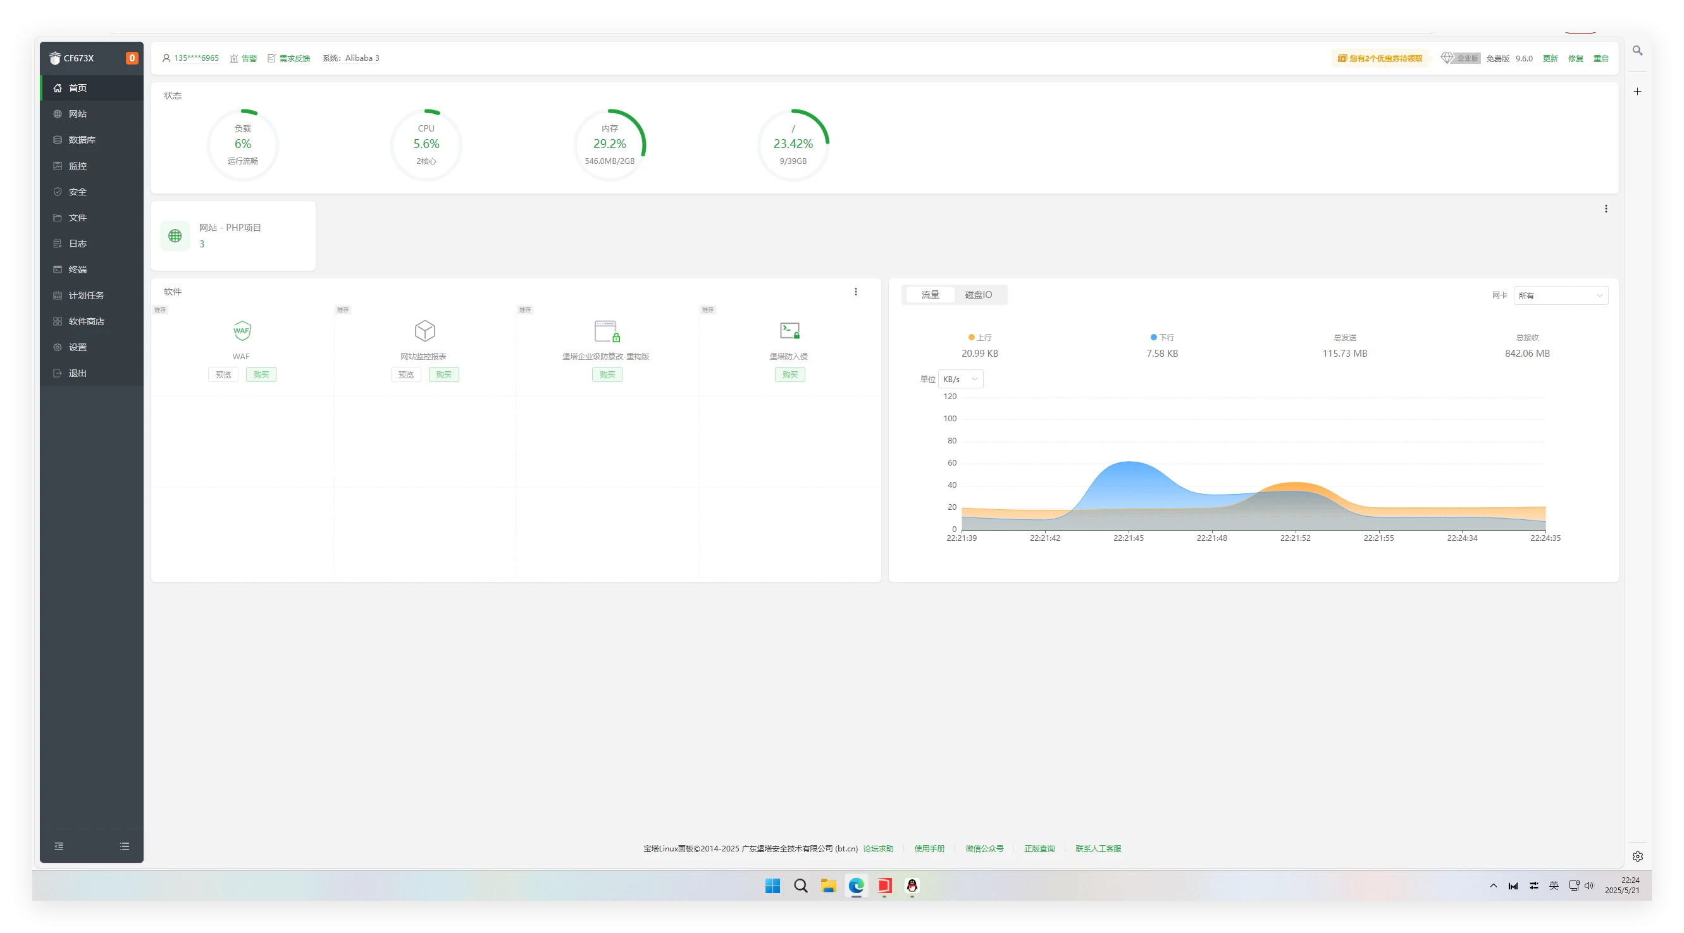This screenshot has height=933, width=1684.
Task: Expand the system tray hidden icons chevron
Action: pos(1493,886)
